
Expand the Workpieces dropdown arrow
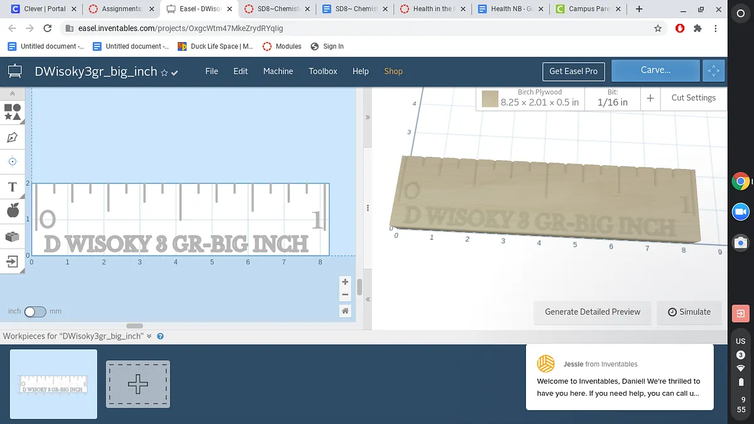150,337
